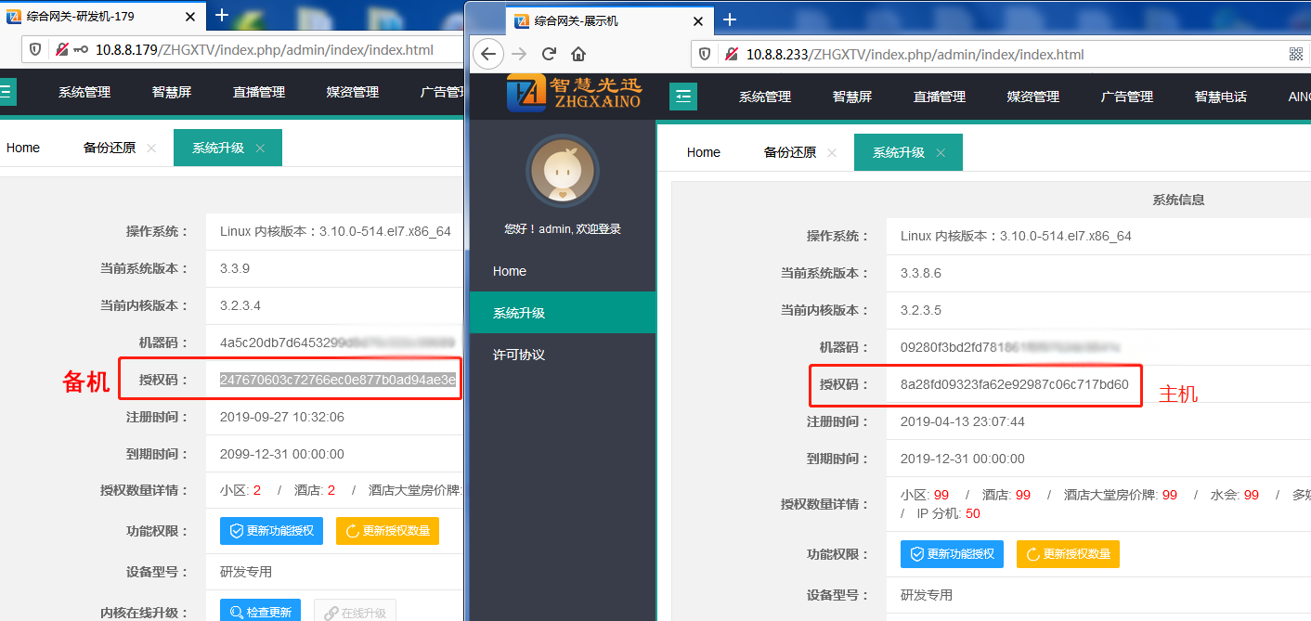Select 许可协议 in the left sidebar
1311x621 pixels.
(518, 355)
